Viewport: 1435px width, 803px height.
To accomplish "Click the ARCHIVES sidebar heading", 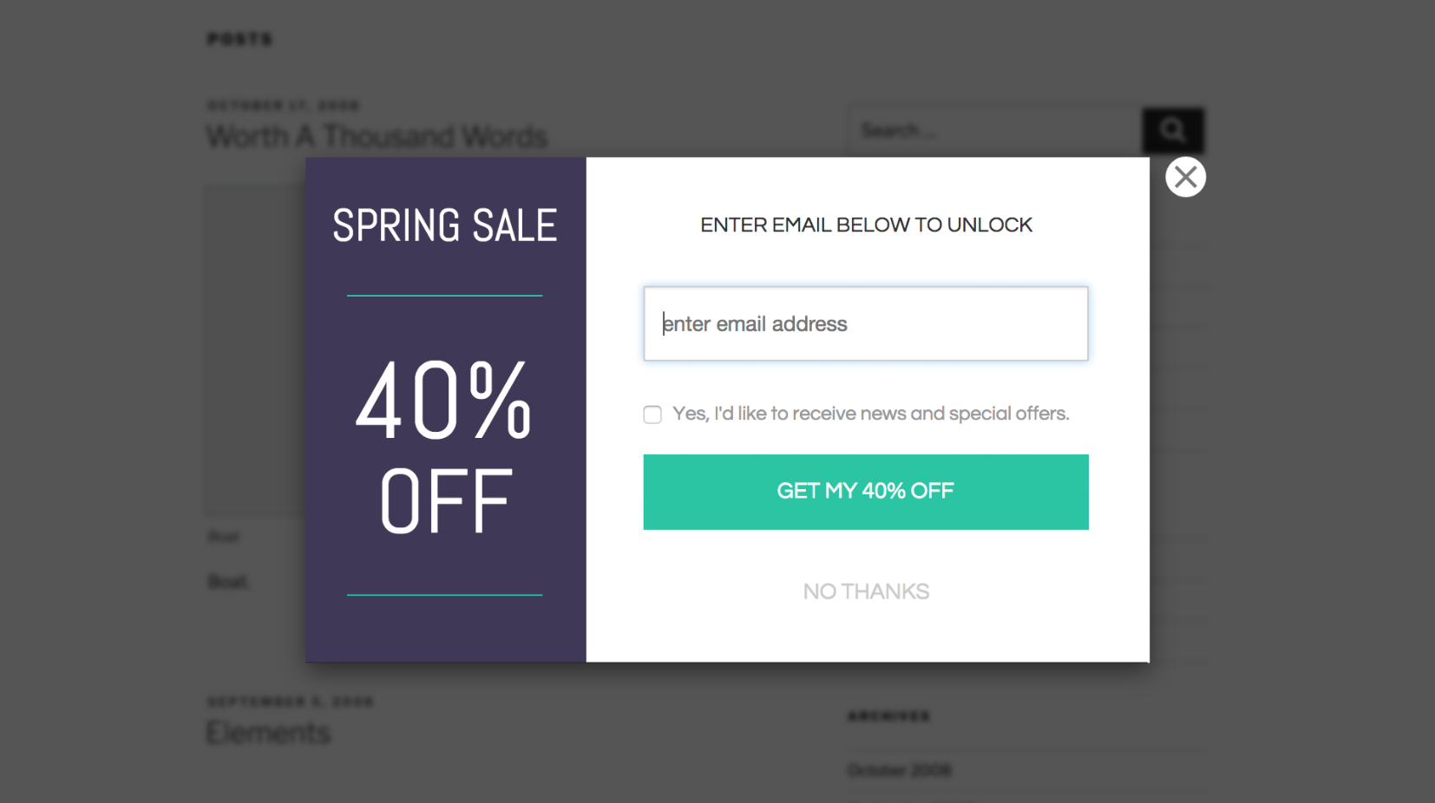I will coord(888,716).
